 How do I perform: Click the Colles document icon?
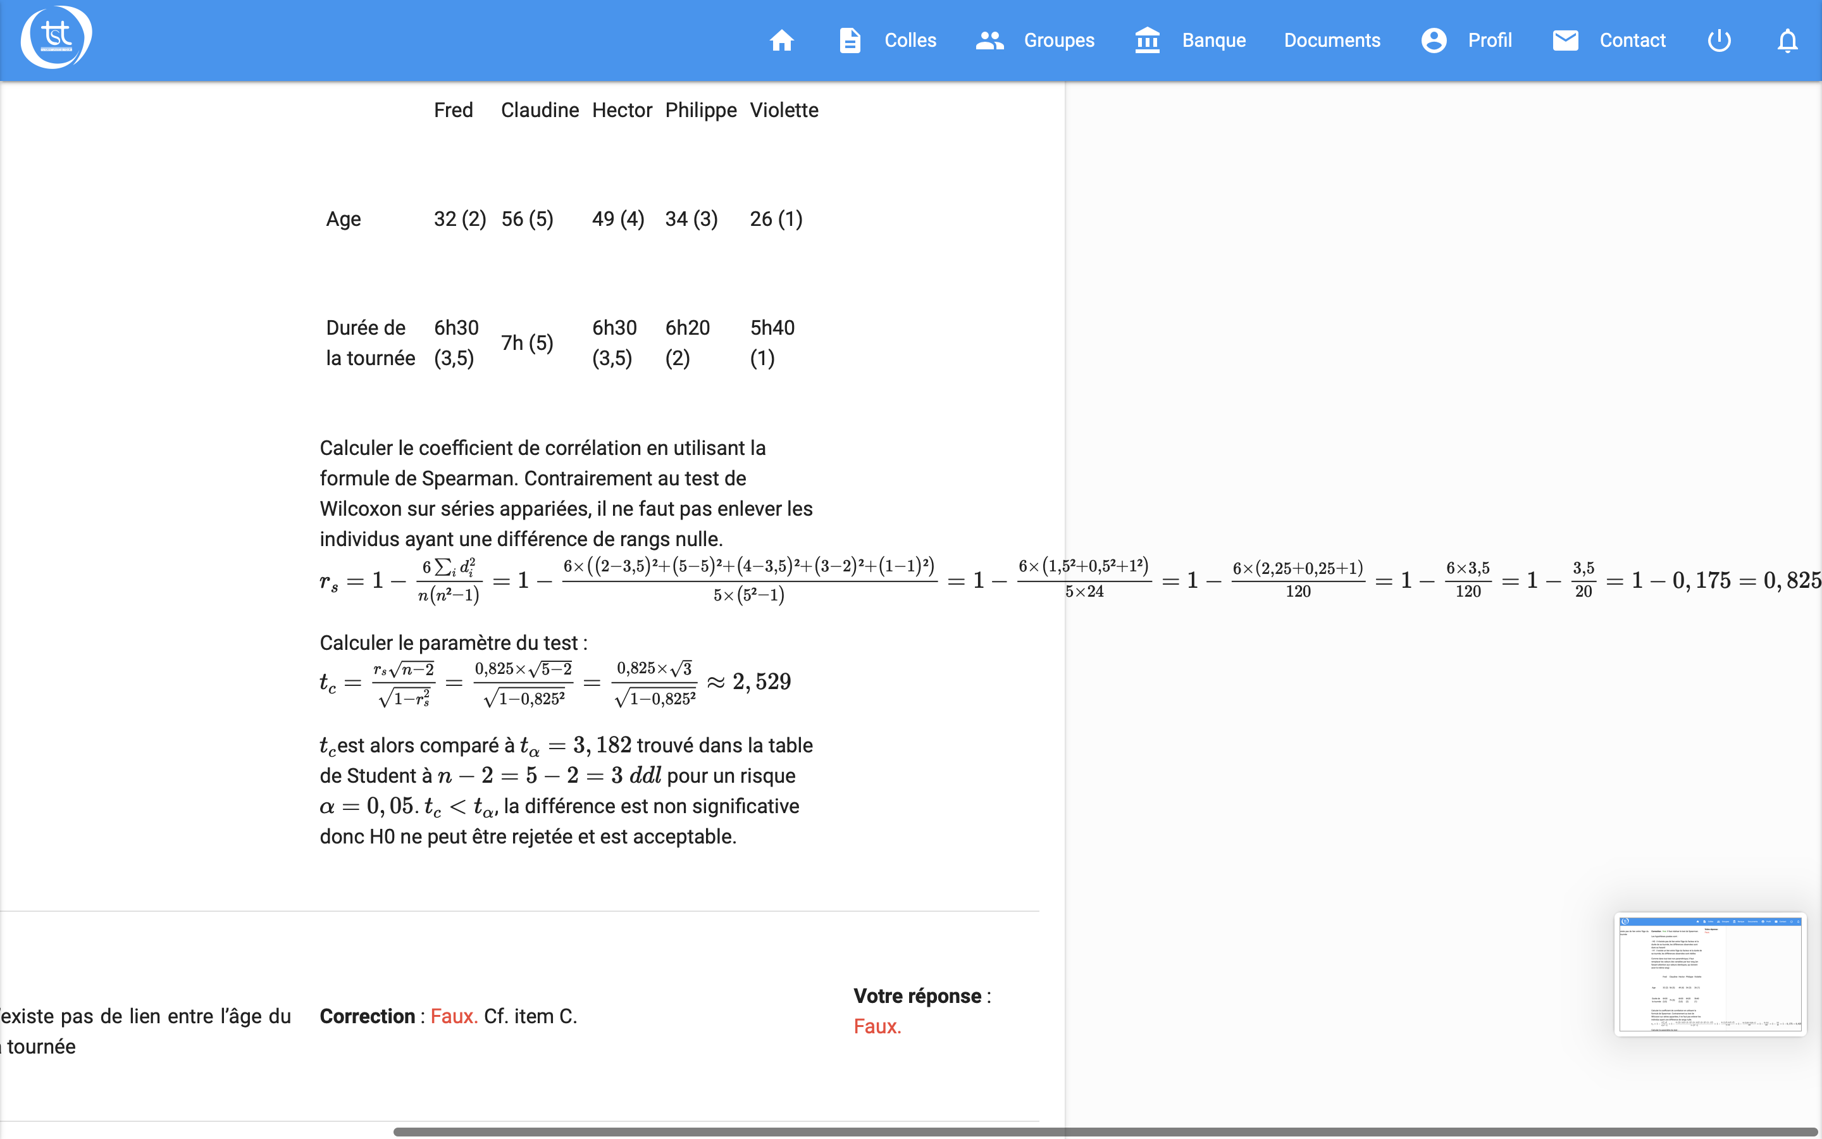click(x=850, y=40)
